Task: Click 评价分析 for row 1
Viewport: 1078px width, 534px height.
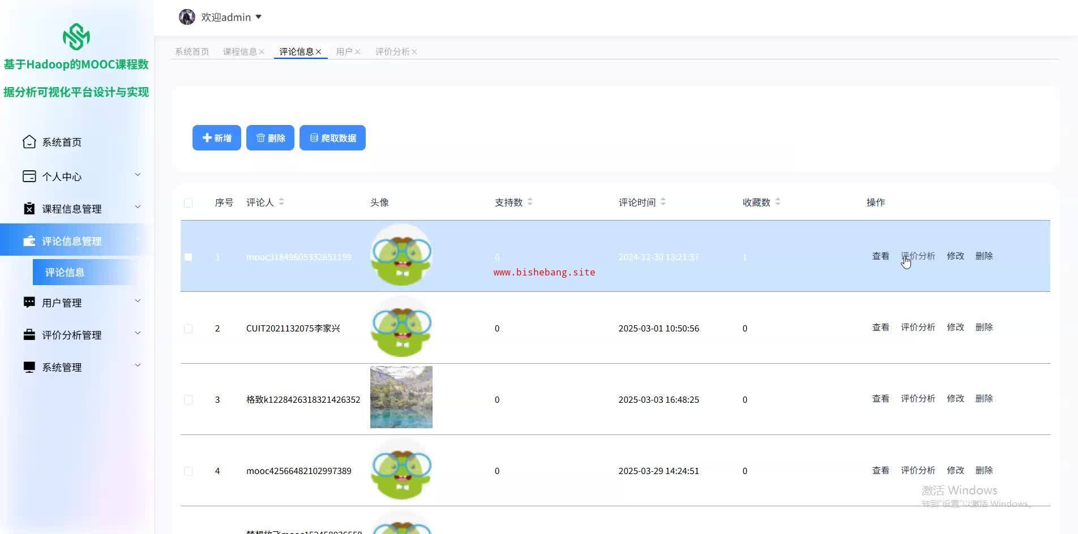Action: tap(918, 256)
